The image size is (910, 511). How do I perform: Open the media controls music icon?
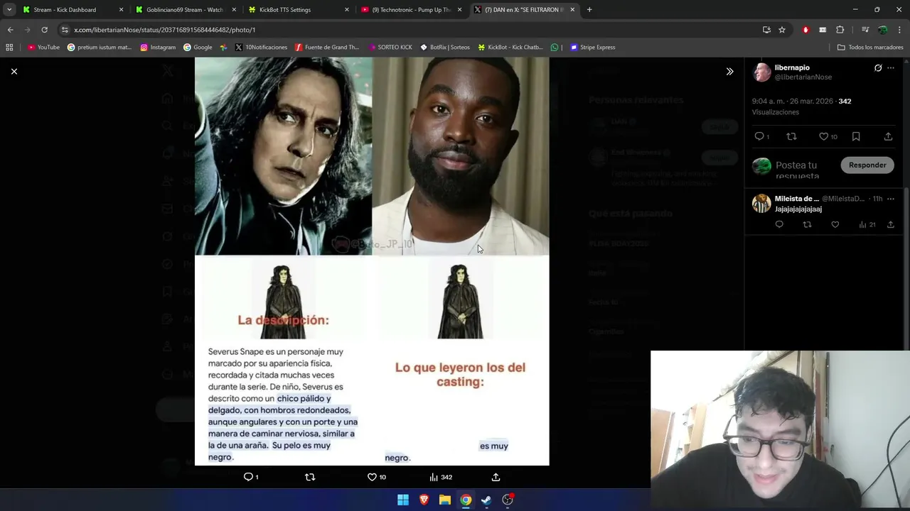coord(865,30)
